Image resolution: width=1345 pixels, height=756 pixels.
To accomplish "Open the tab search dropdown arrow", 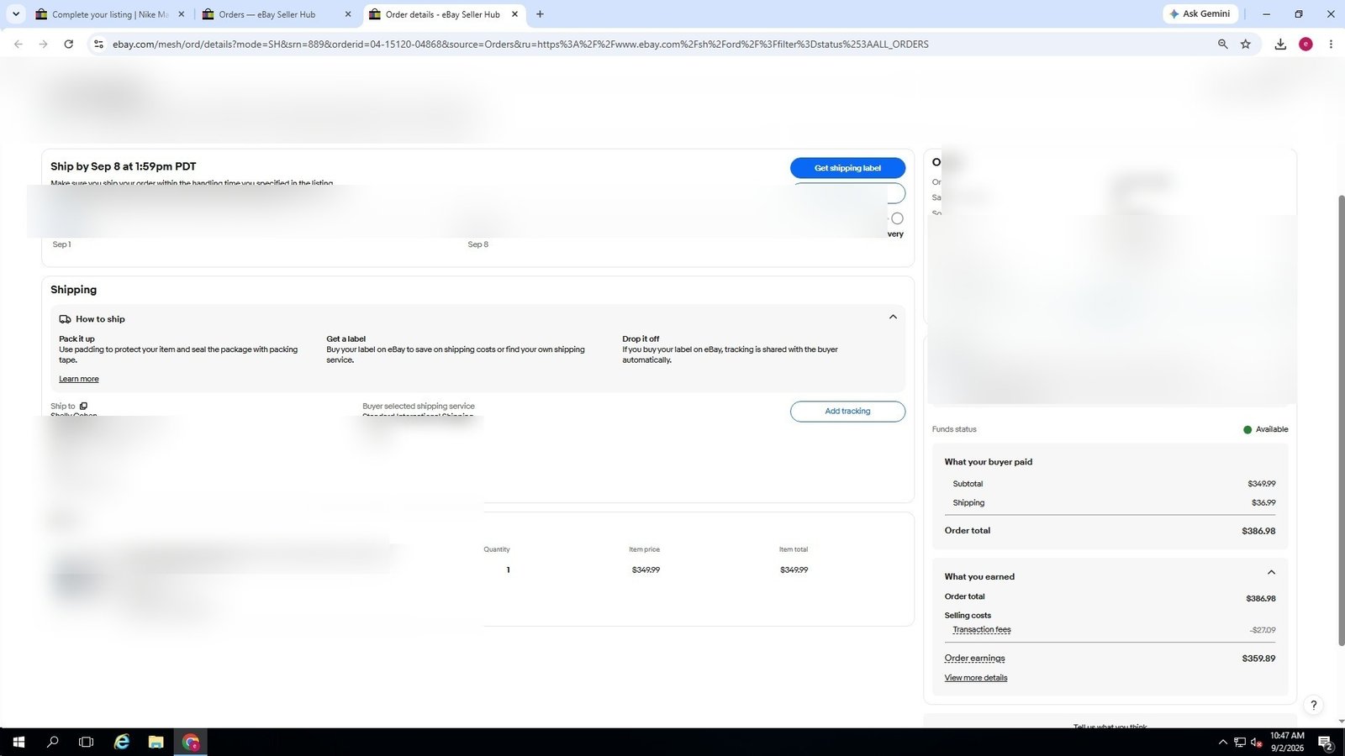I will click(15, 14).
